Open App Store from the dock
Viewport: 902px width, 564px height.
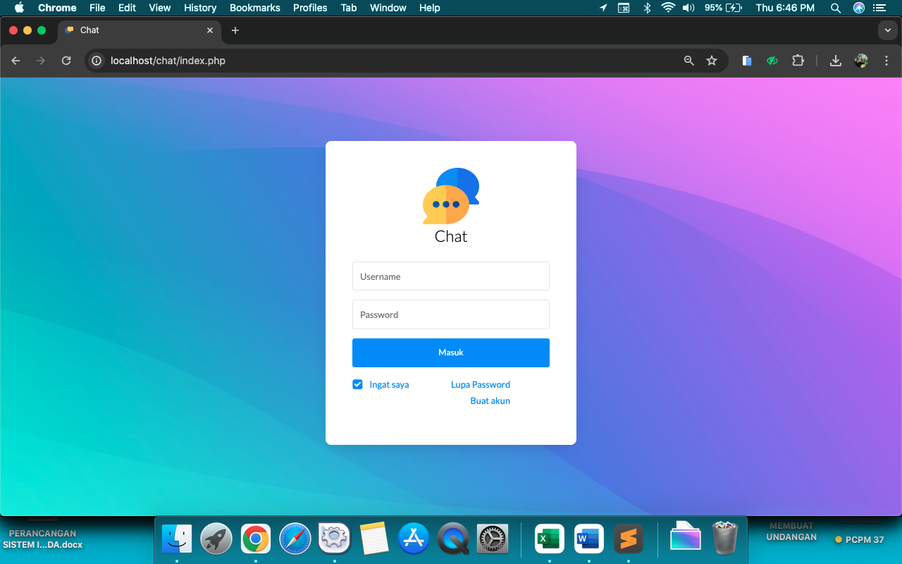413,539
